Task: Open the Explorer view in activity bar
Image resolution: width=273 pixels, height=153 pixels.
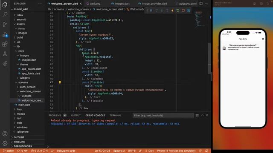Action: 5,5
